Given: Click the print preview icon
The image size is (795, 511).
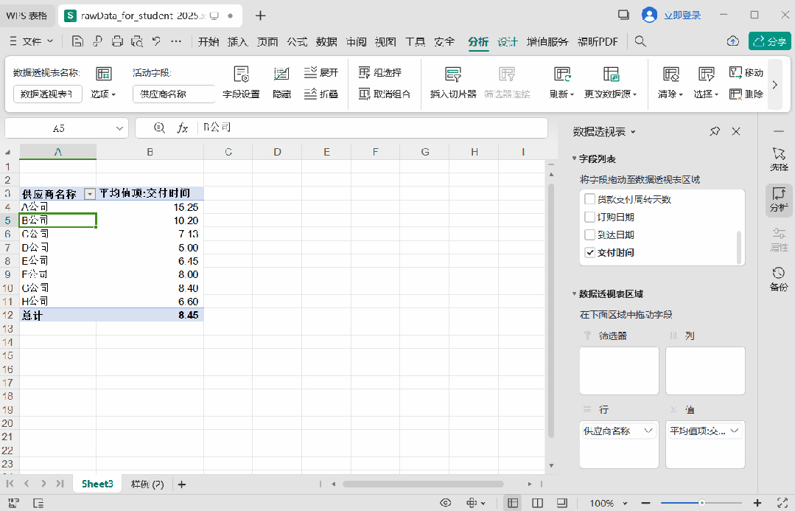Looking at the screenshot, I should (137, 41).
